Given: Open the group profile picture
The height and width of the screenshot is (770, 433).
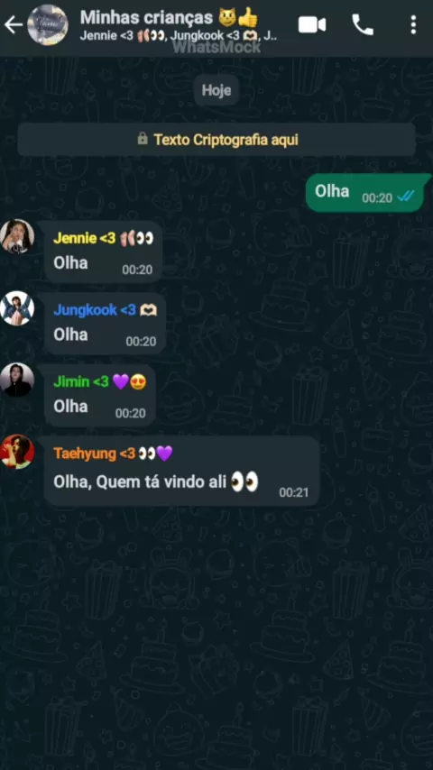Looking at the screenshot, I should 48,25.
